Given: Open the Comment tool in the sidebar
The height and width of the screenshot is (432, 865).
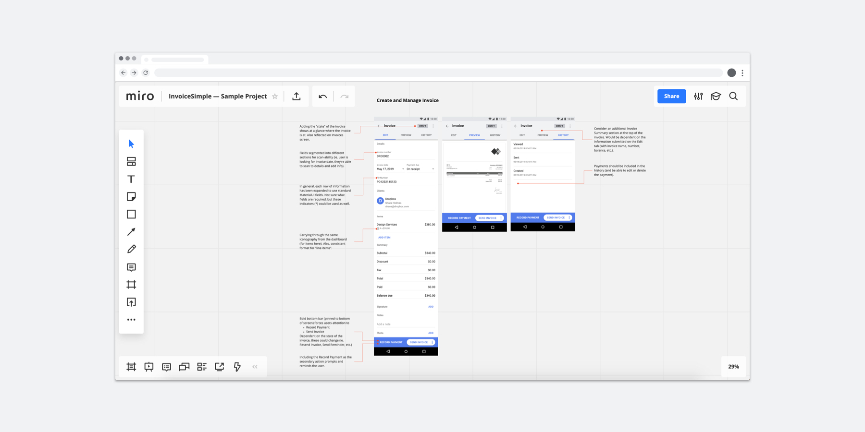Looking at the screenshot, I should tap(131, 267).
